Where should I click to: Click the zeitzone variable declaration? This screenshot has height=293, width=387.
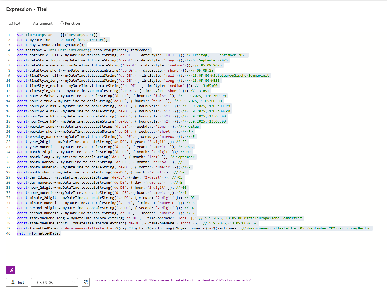[34, 50]
